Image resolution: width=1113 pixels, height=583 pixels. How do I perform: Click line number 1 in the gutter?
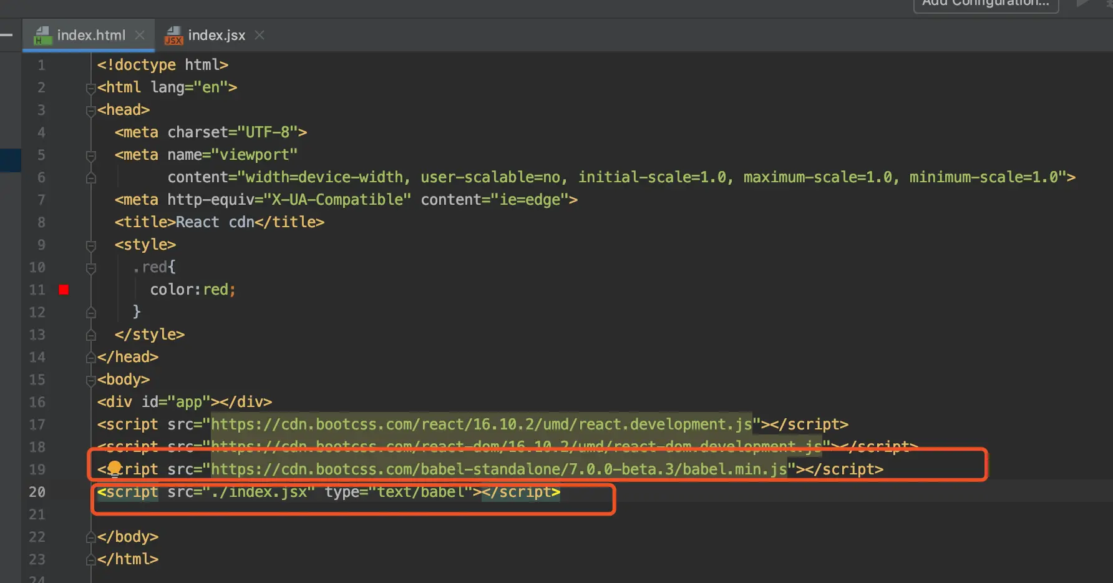tap(41, 65)
